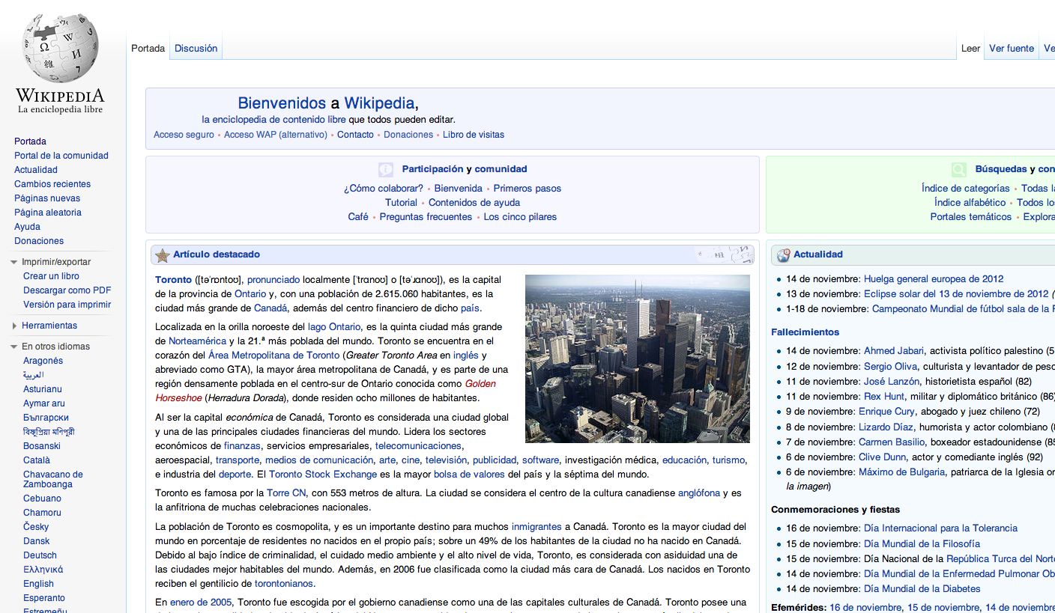The image size is (1055, 613).
Task: Open Ahmed Jabari link
Action: tap(894, 351)
